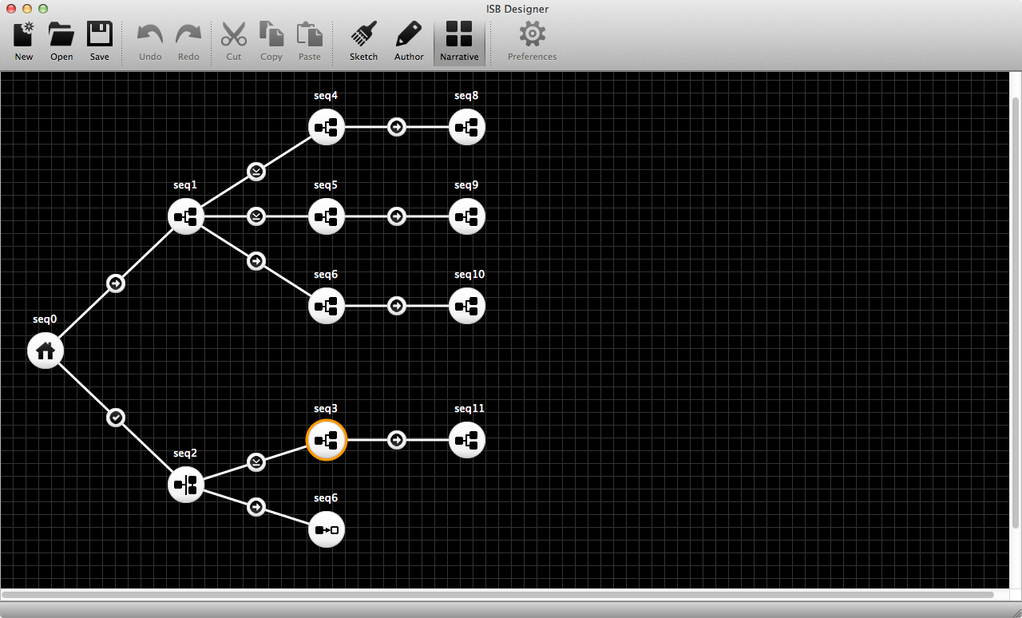Click arrow transition between seq3 and seq11
The image size is (1022, 618).
[397, 440]
